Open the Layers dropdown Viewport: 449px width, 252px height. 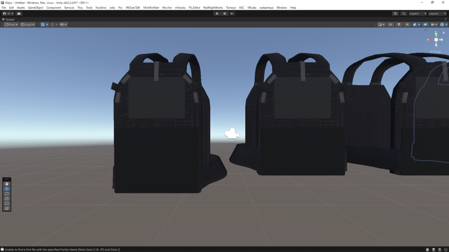point(417,14)
